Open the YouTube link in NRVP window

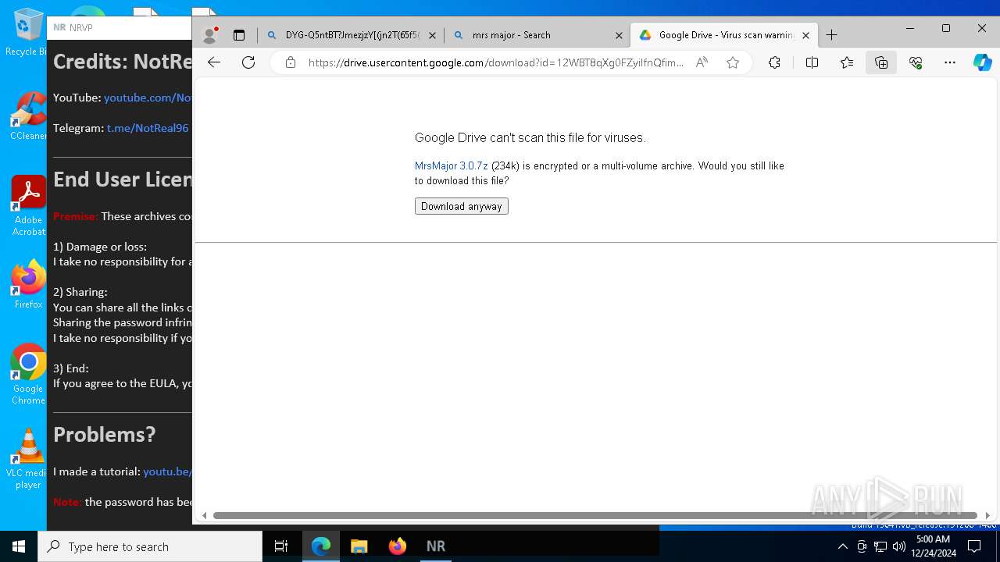pyautogui.click(x=148, y=98)
